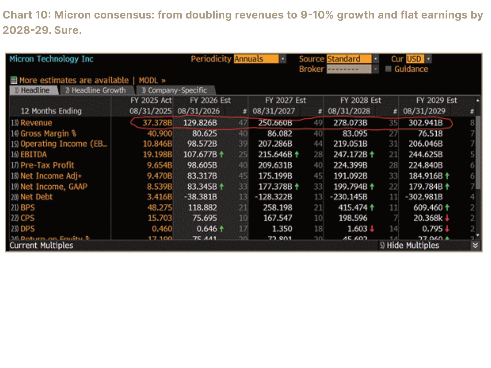491x368 pixels.
Task: Toggle the Guidance checkbox
Action: 388,69
